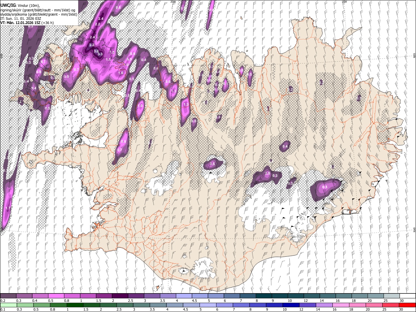Viewport: 416px width, 312px height.
Task: Pick the bright red swatch ending lower legend
Action: coord(407,305)
